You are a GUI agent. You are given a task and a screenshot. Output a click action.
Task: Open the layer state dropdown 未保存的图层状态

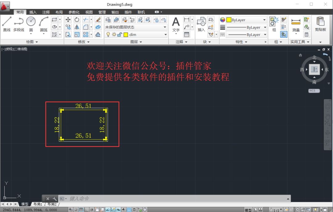coord(136,27)
